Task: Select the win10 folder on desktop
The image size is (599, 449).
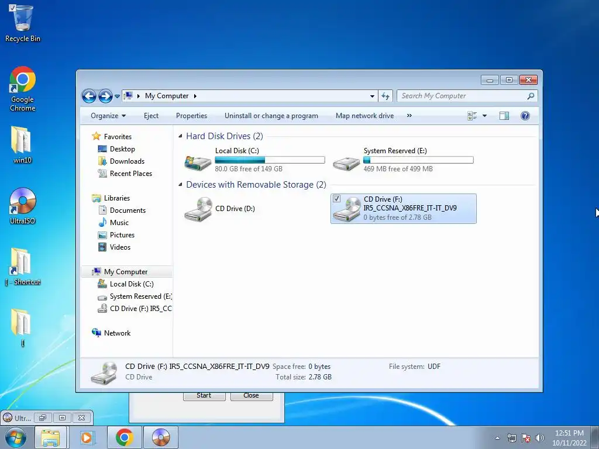Action: (22, 145)
